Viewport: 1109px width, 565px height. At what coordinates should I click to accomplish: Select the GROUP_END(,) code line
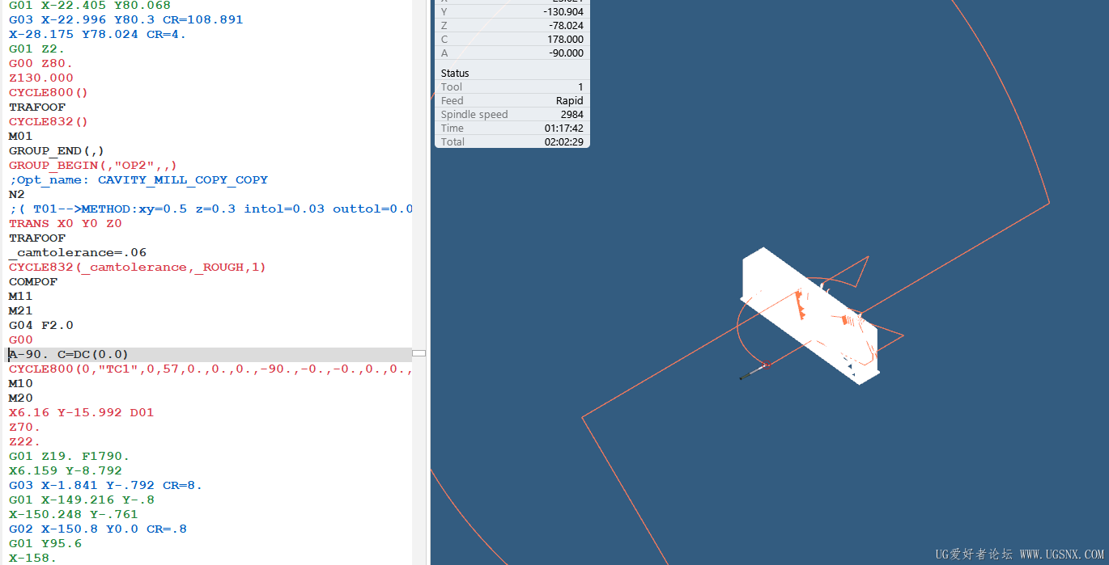pos(57,150)
